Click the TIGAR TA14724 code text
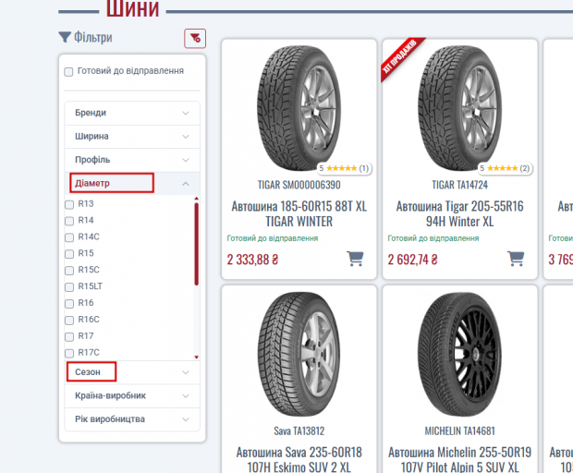The height and width of the screenshot is (473, 573). point(459,185)
